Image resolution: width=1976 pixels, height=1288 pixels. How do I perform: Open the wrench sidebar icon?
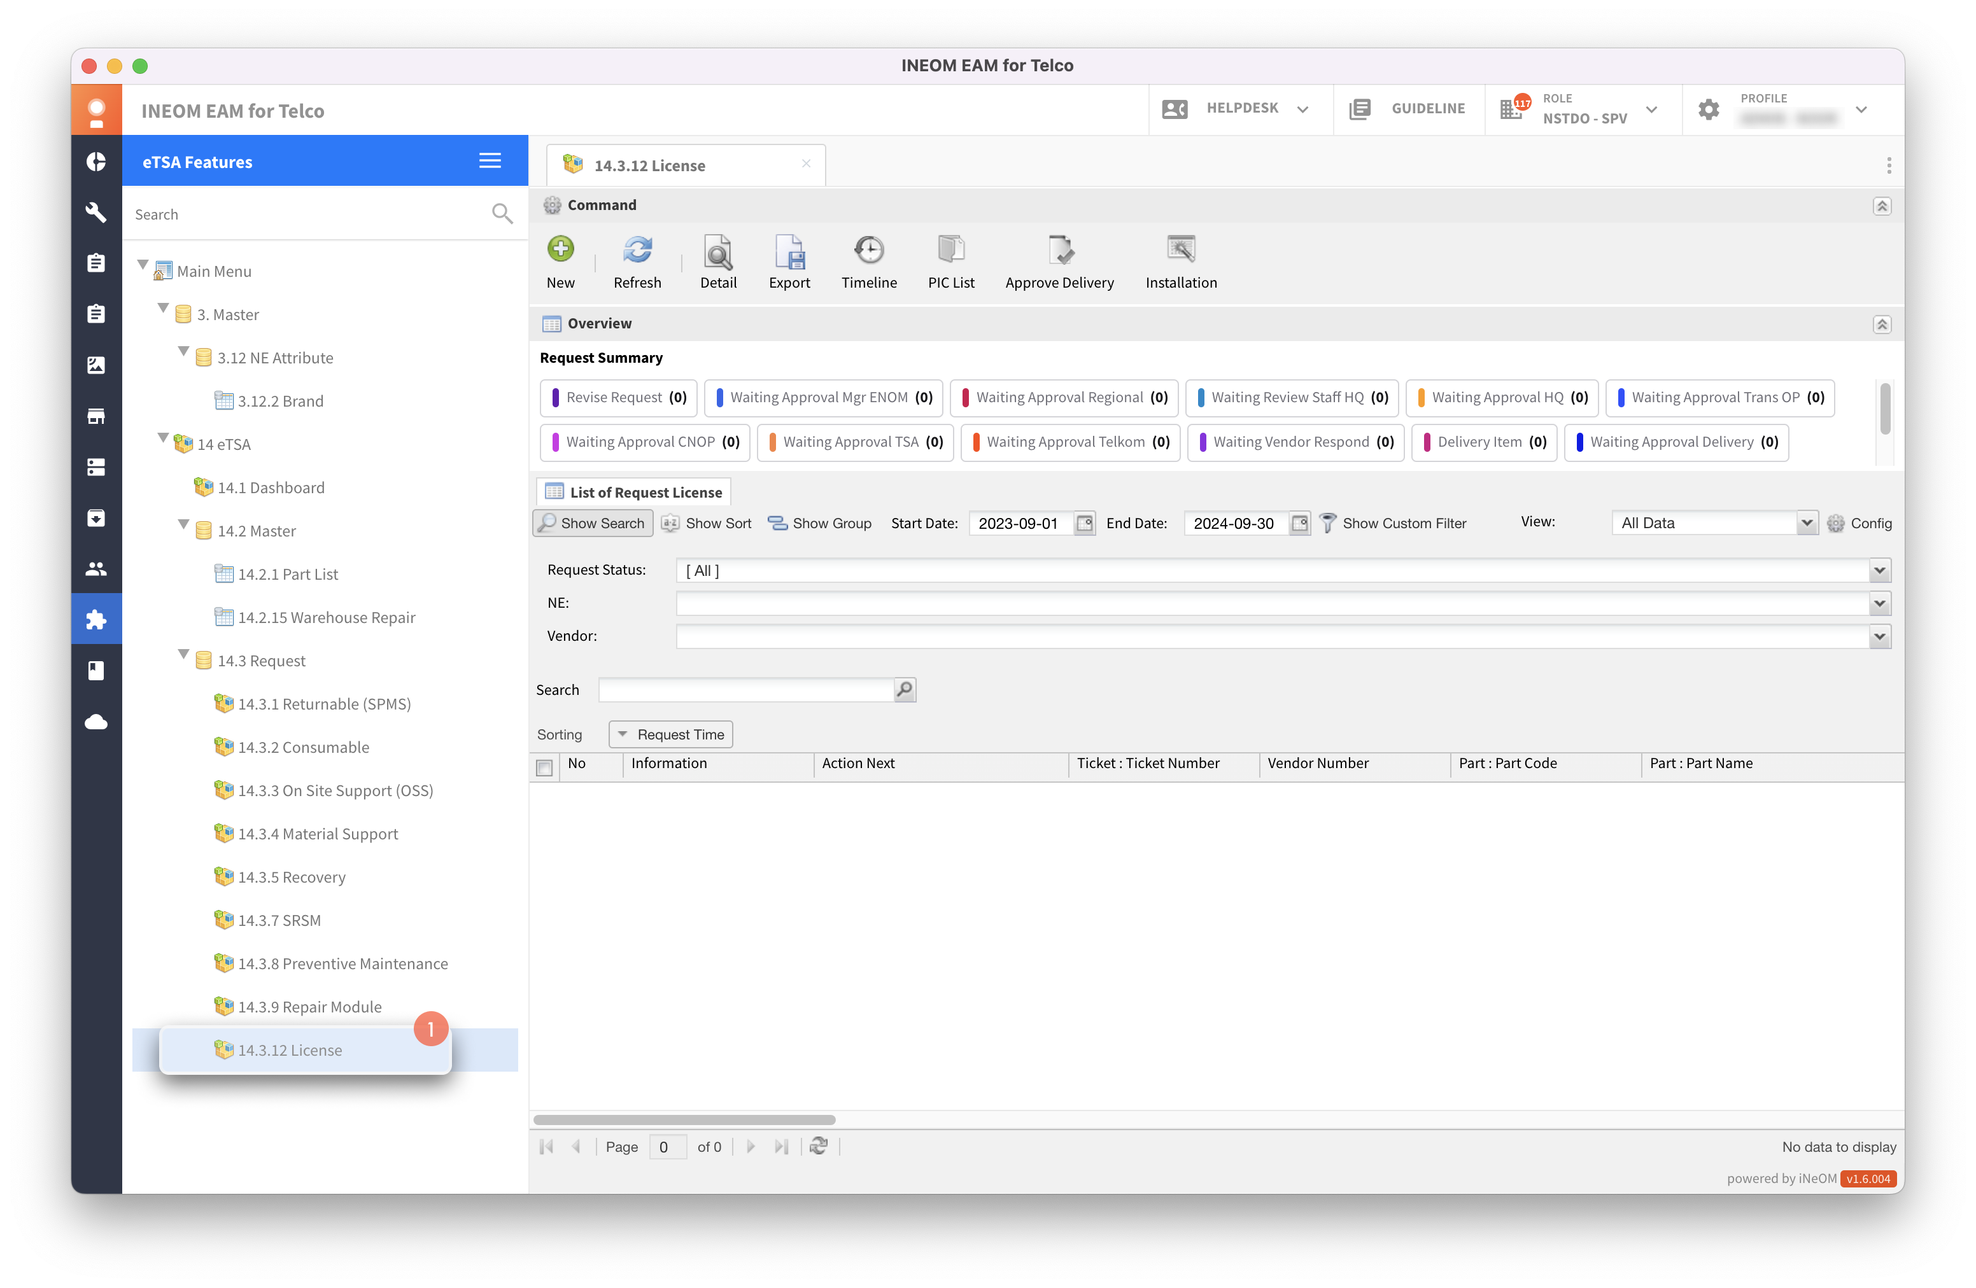96,213
